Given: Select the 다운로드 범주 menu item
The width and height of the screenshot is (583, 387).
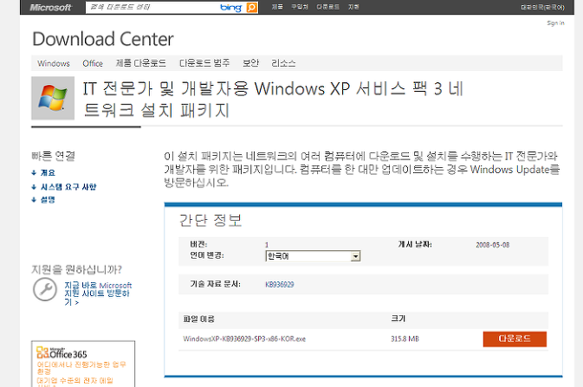Looking at the screenshot, I should [x=204, y=63].
